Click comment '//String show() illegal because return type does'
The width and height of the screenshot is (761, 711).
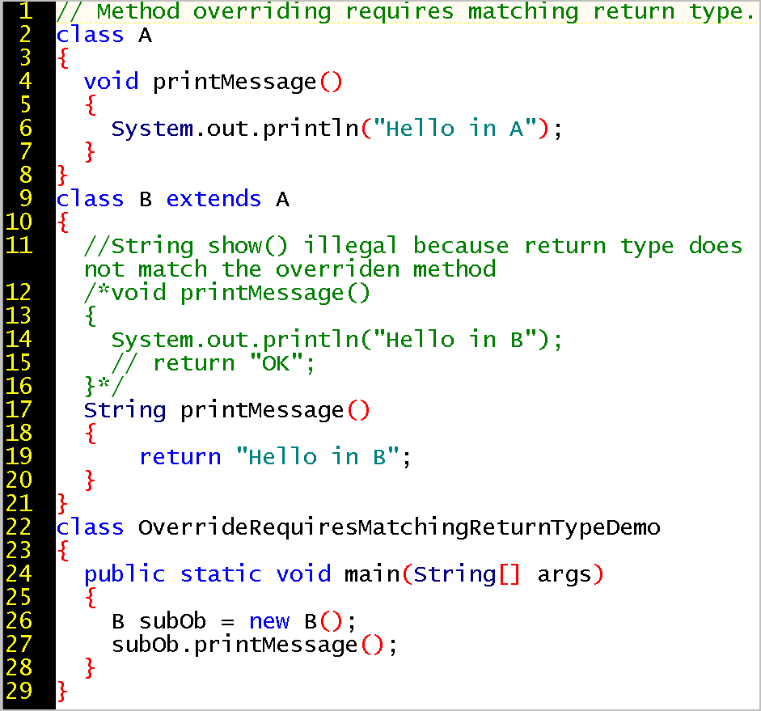pos(413,246)
